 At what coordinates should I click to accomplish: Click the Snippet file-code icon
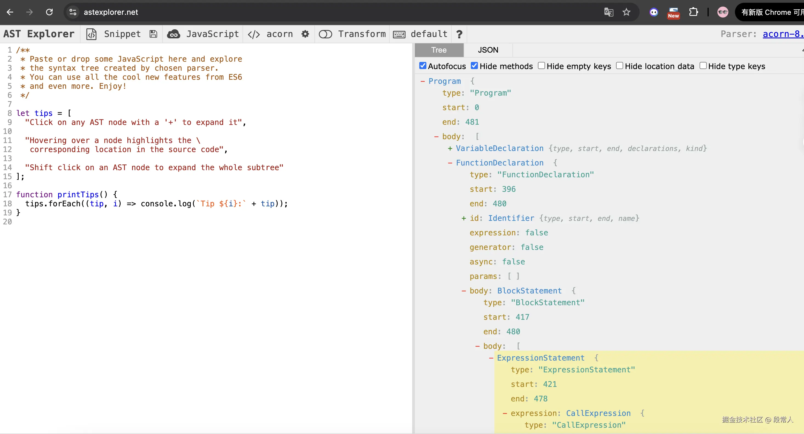(x=92, y=34)
